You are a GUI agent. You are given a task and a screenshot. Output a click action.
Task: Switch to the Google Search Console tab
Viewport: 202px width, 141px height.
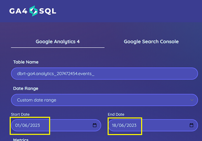(x=151, y=42)
